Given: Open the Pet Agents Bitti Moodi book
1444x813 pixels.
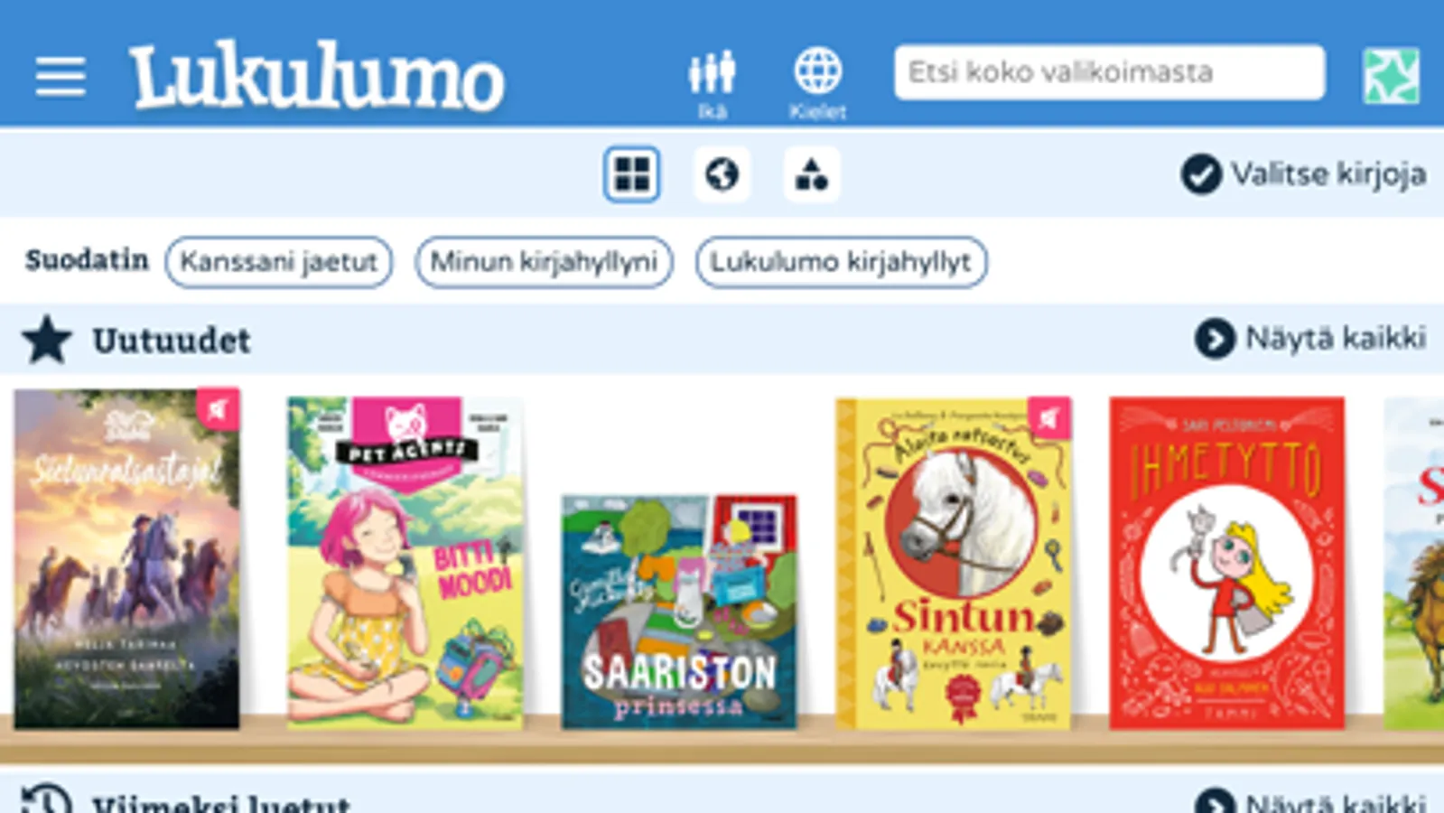Looking at the screenshot, I should pos(405,563).
